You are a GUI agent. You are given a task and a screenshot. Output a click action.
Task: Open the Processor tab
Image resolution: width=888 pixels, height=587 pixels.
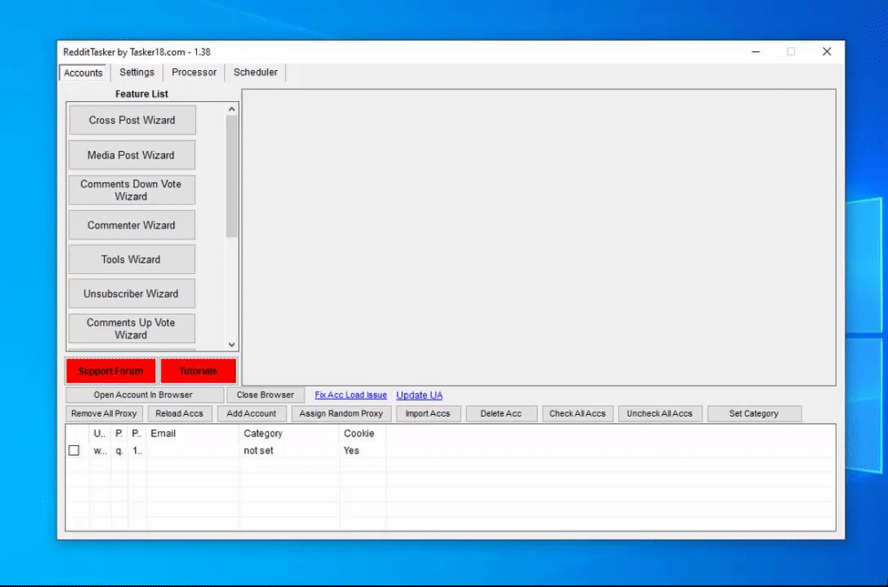194,73
